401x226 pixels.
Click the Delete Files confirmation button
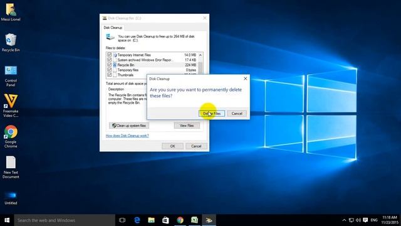[x=212, y=114]
